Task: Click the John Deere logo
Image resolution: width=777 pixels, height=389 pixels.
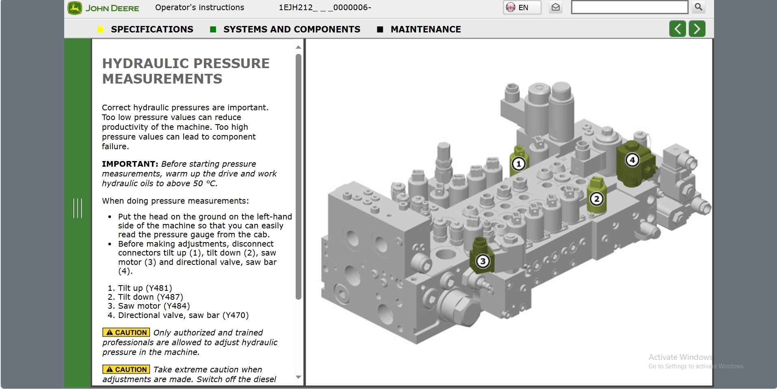Action: tap(104, 8)
